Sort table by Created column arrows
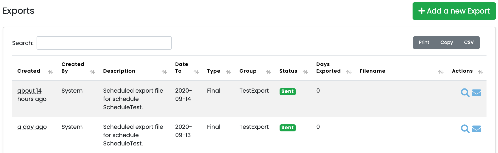 (51, 72)
